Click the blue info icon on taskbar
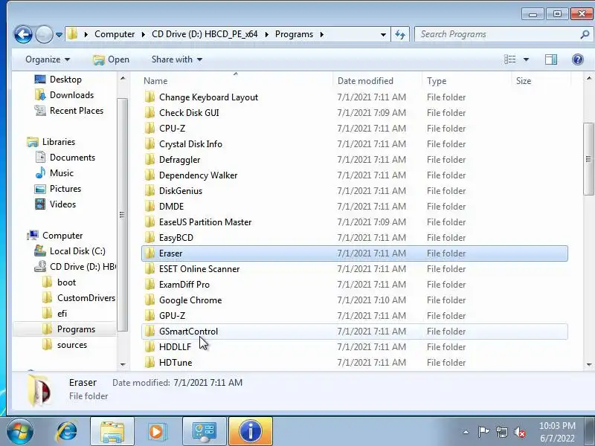This screenshot has height=446, width=595. [x=251, y=432]
